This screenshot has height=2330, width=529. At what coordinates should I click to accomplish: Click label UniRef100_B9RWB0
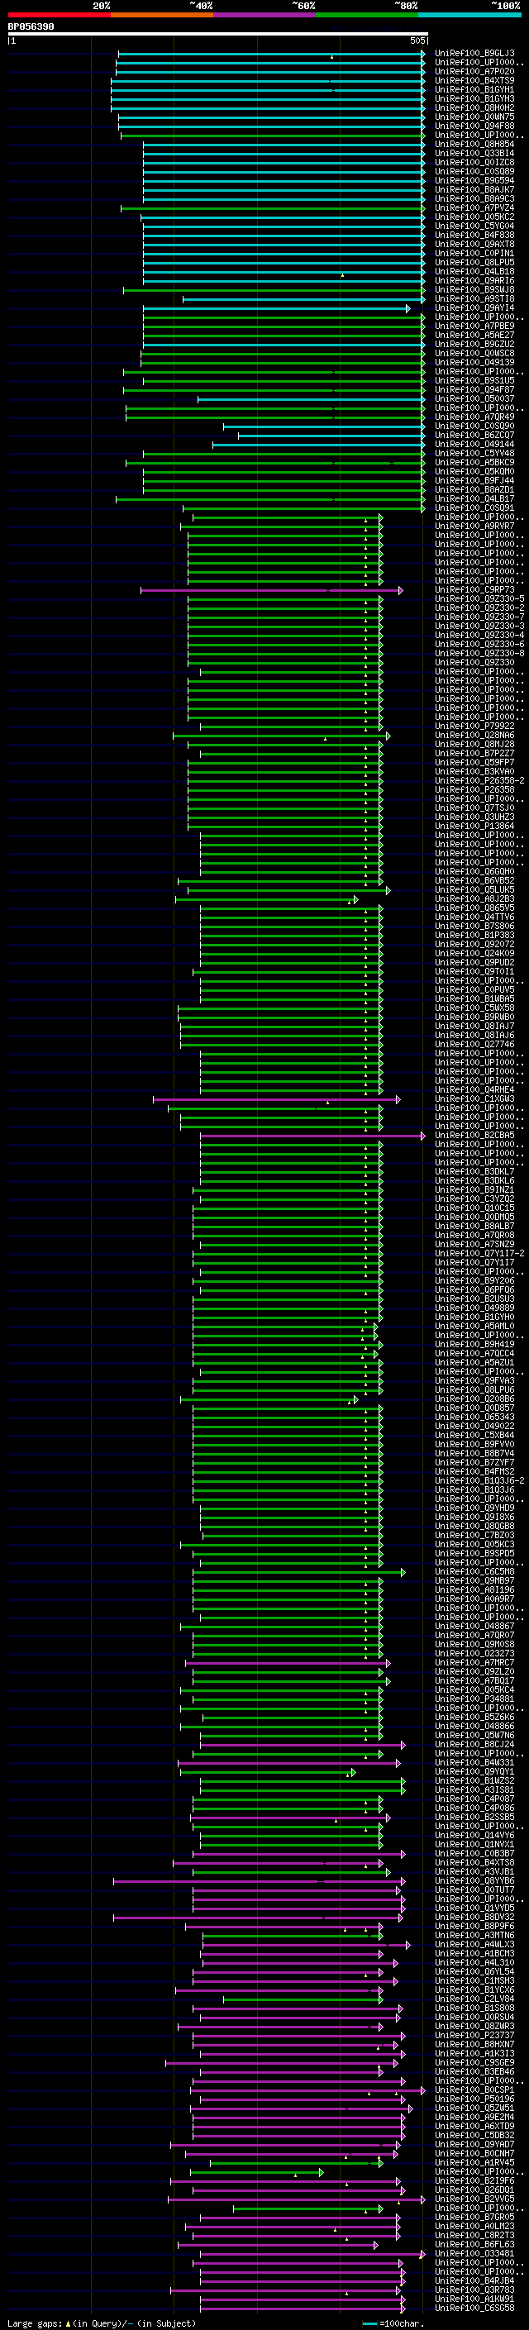(474, 1017)
